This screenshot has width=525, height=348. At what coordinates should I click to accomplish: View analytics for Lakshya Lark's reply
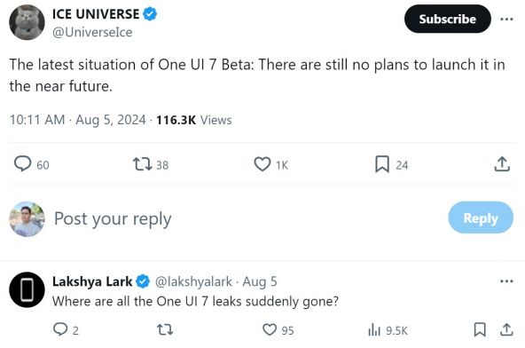pos(374,330)
